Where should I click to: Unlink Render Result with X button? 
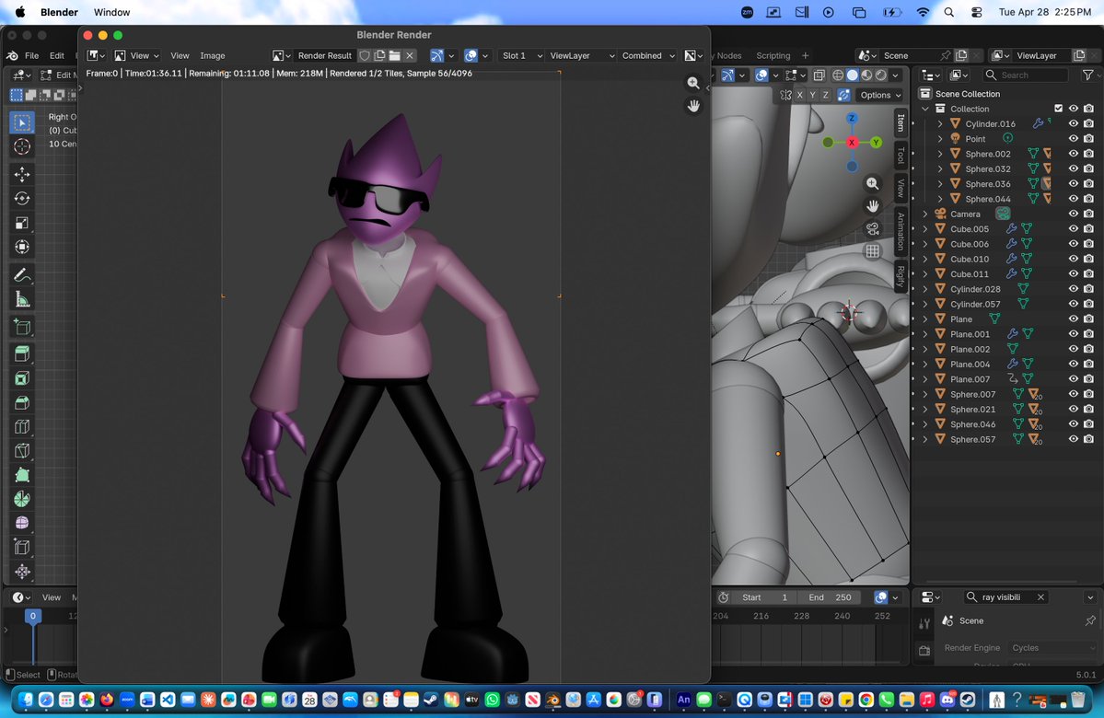410,55
